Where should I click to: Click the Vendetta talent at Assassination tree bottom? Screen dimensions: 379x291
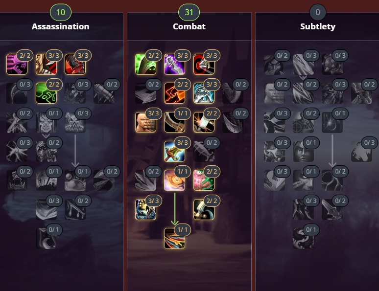[46, 238]
